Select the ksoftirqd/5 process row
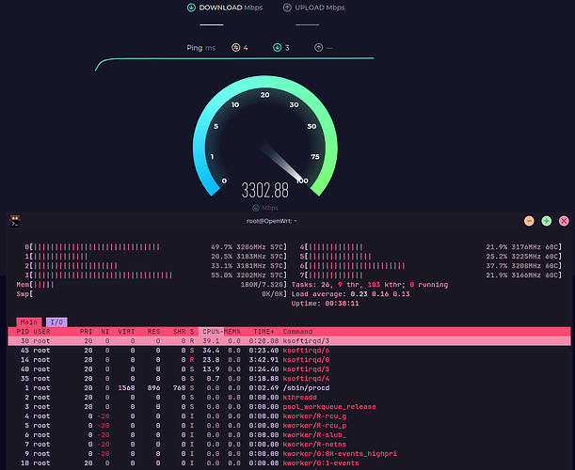575x470 pixels. [x=289, y=369]
